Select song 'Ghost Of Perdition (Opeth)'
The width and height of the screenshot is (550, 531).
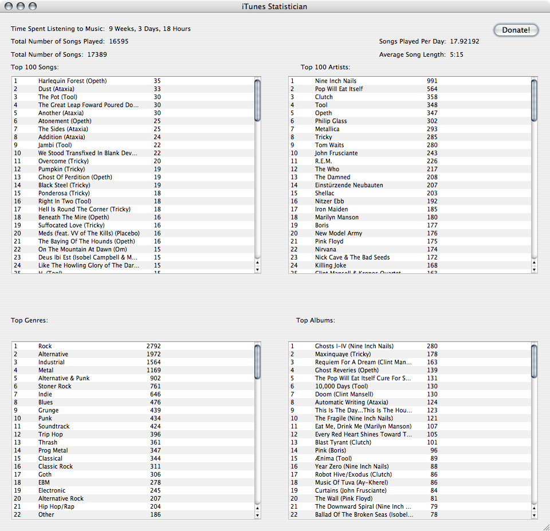click(x=133, y=177)
